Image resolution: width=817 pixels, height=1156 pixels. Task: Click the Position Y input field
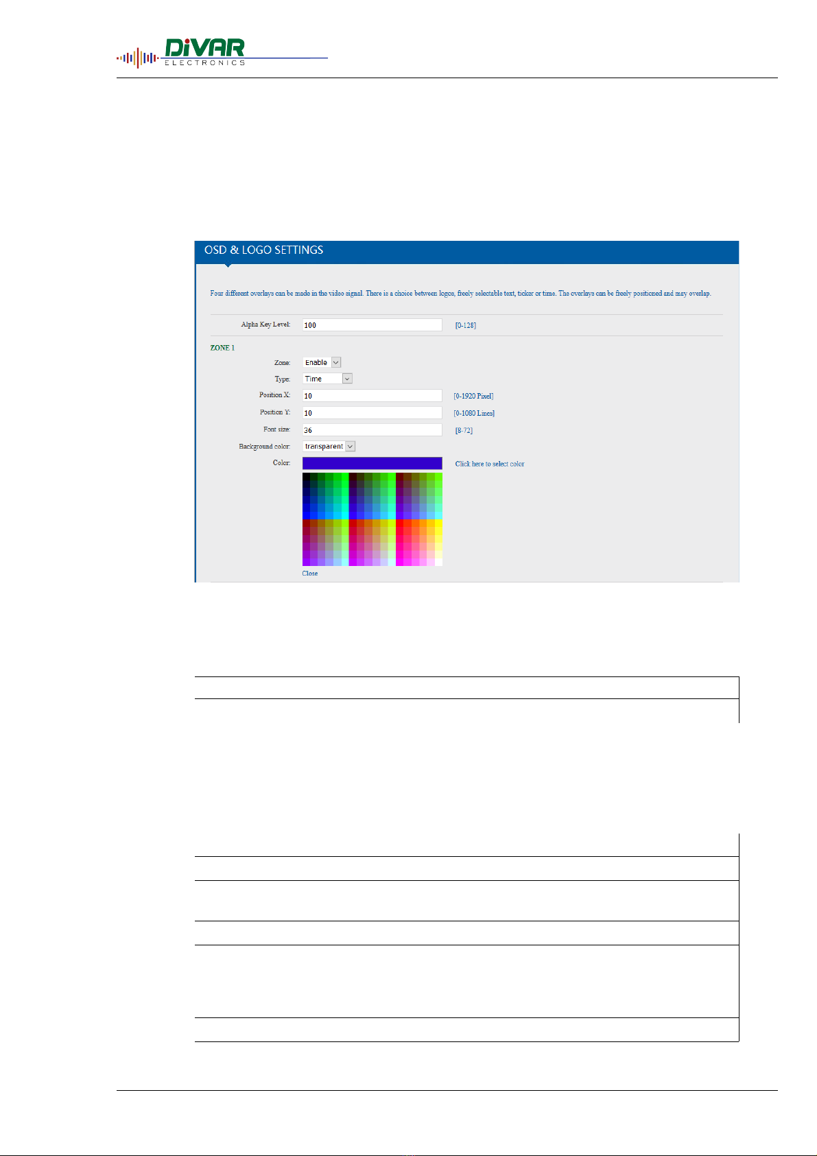[372, 412]
